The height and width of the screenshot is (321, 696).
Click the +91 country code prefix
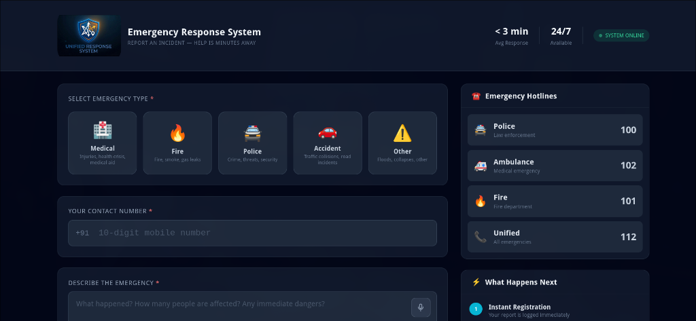coord(82,233)
